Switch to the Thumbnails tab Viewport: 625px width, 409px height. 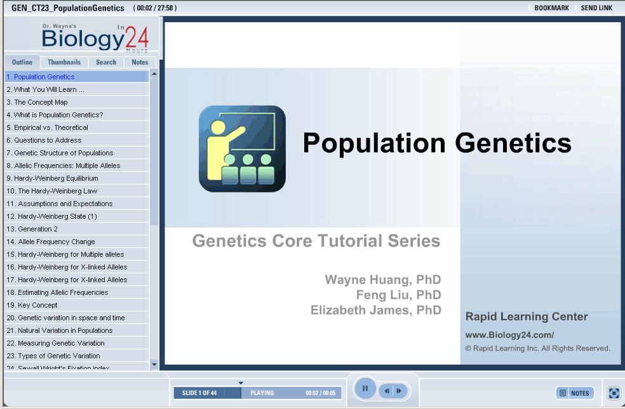(x=64, y=62)
